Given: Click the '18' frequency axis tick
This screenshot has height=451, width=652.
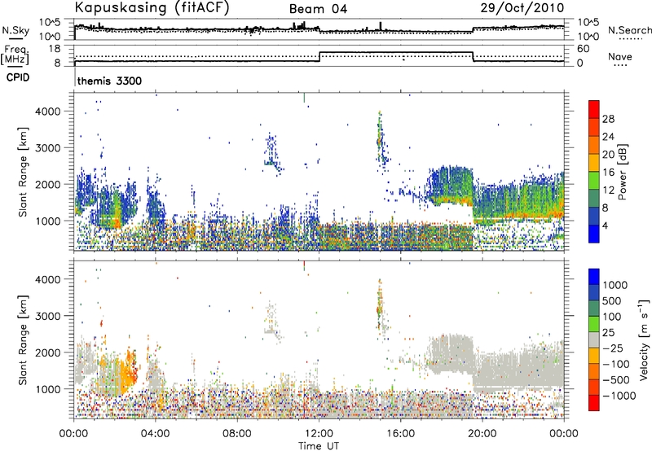Looking at the screenshot, I should 55,49.
